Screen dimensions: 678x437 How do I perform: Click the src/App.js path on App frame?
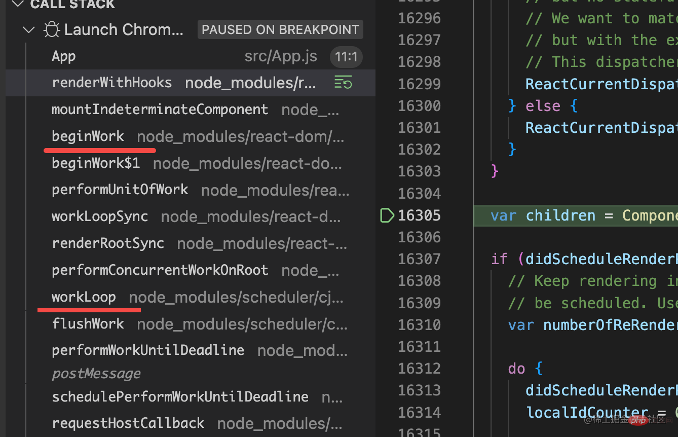(281, 56)
